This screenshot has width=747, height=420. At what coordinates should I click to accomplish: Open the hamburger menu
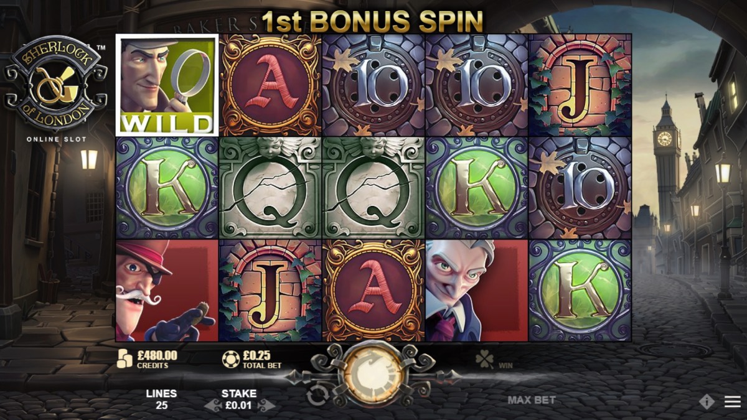pyautogui.click(x=733, y=401)
